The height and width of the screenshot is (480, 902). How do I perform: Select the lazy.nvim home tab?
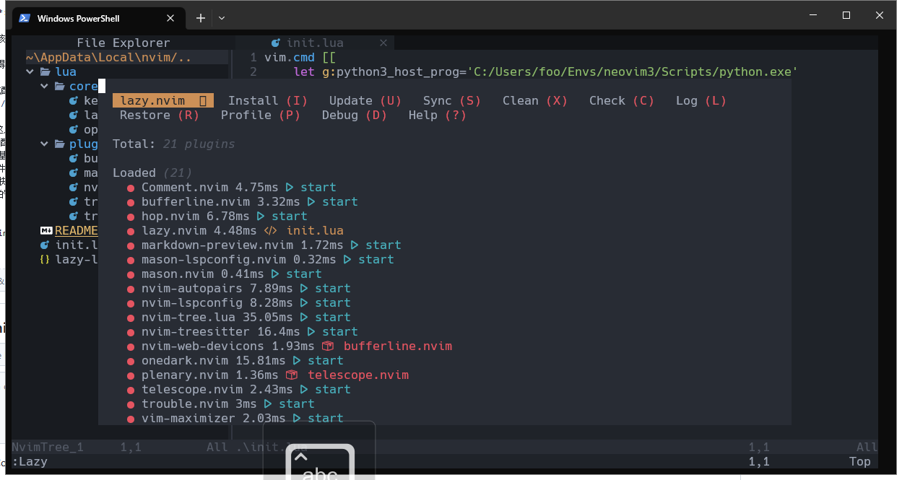tap(164, 100)
